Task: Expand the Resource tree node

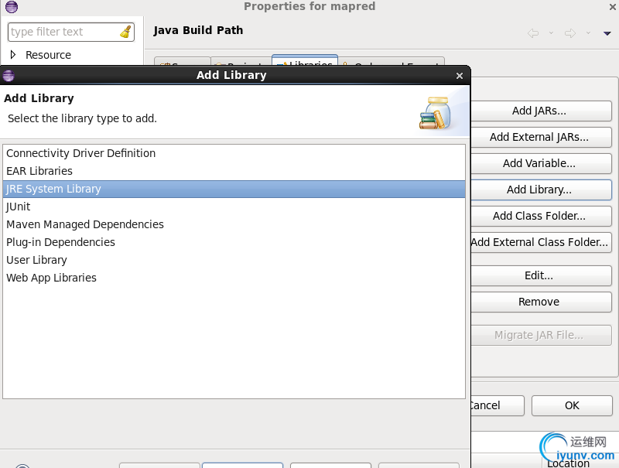Action: (13, 54)
